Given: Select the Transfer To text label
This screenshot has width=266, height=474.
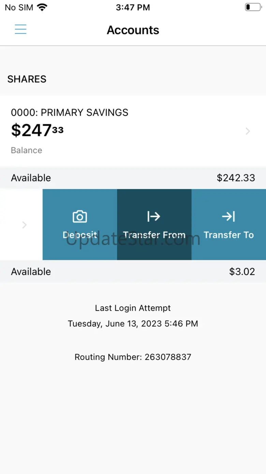Looking at the screenshot, I should pos(229,235).
